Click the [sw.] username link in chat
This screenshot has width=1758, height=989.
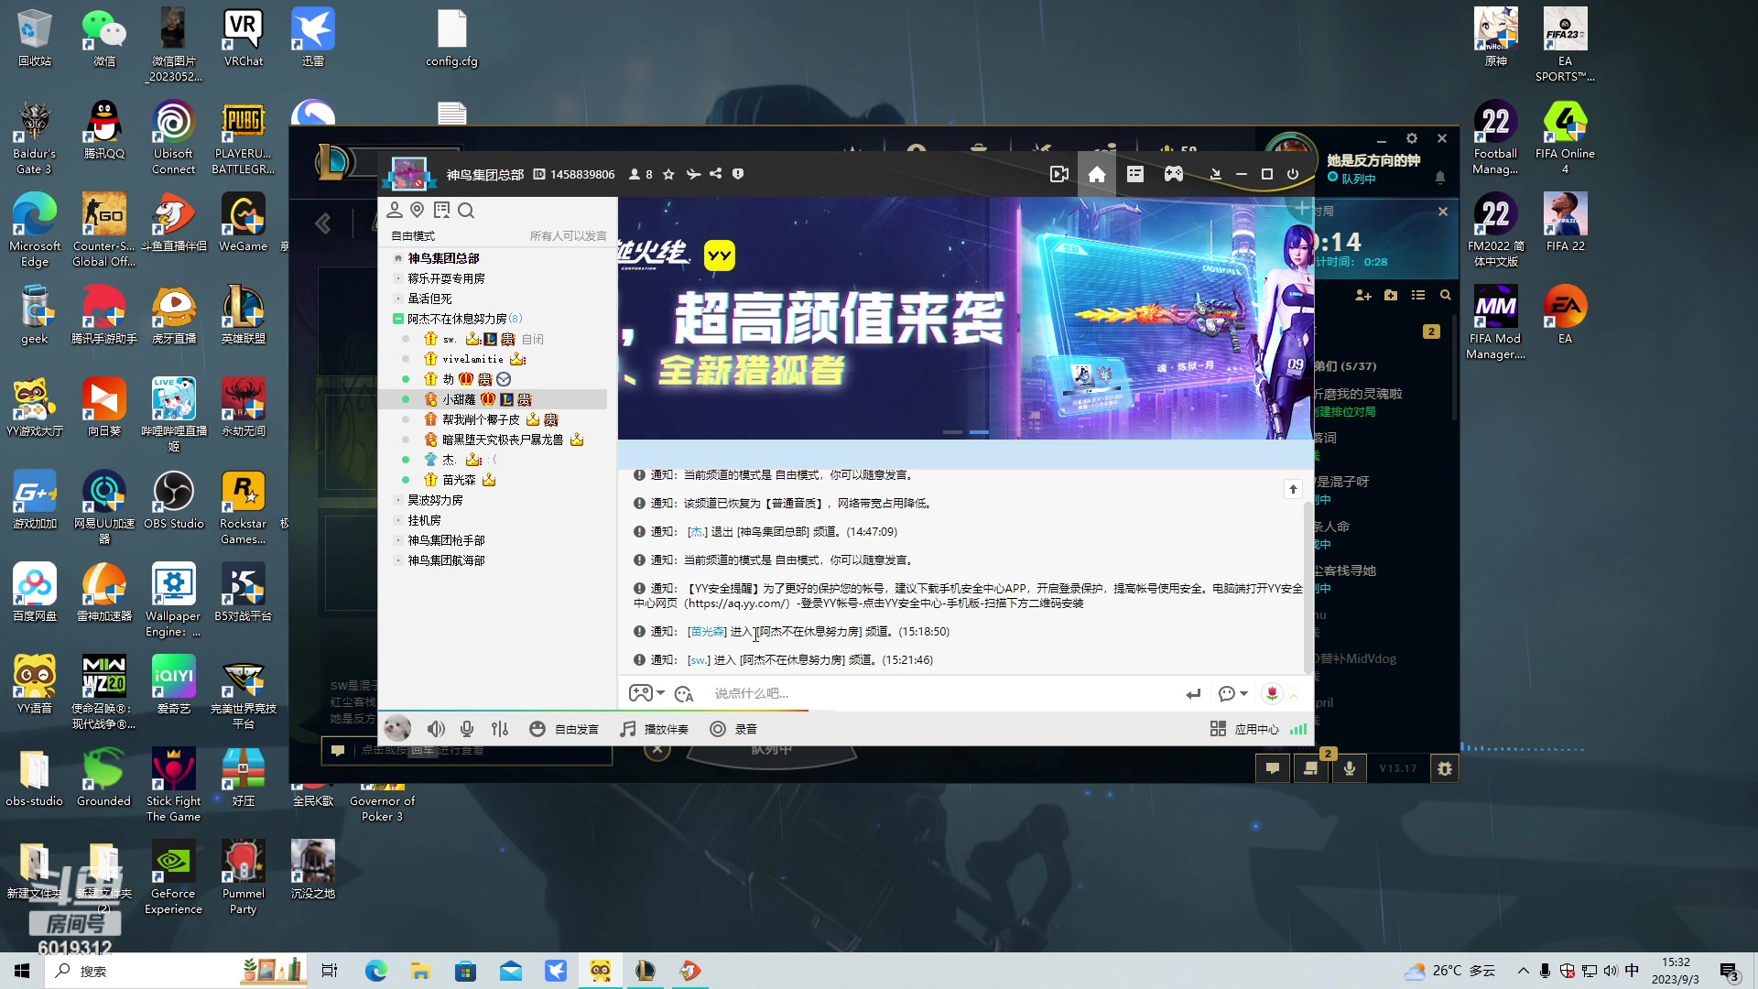[x=699, y=660]
